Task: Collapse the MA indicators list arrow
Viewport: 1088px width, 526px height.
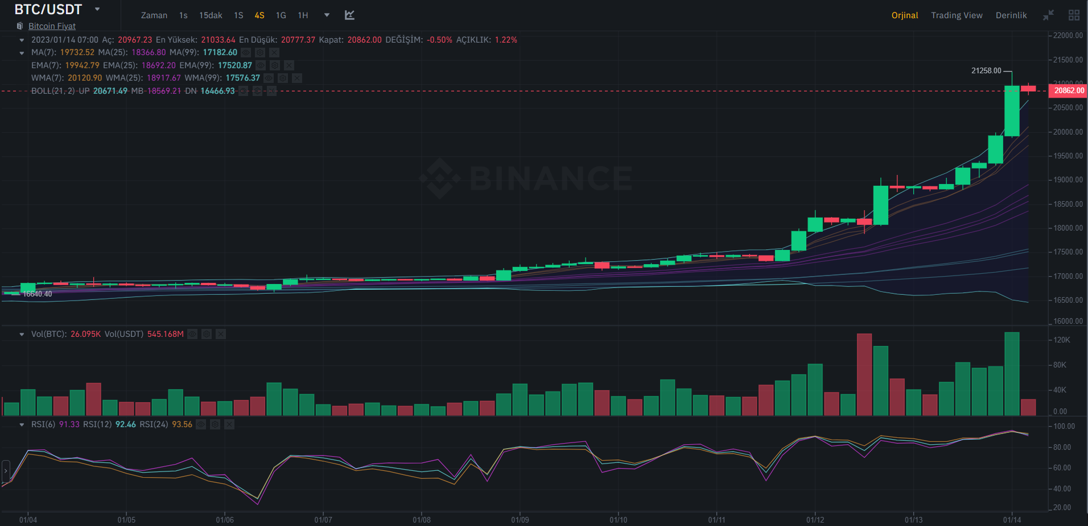Action: click(x=22, y=53)
